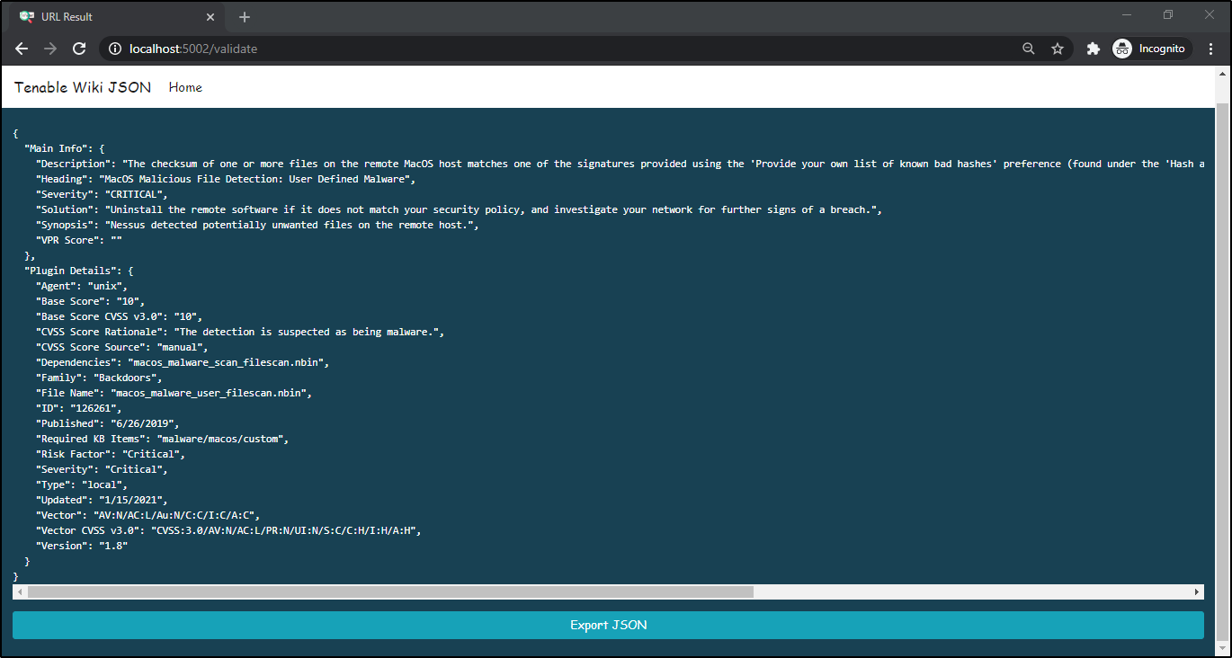Click the vertical page scrollbar thumb
This screenshot has width=1232, height=658.
click(x=1222, y=372)
